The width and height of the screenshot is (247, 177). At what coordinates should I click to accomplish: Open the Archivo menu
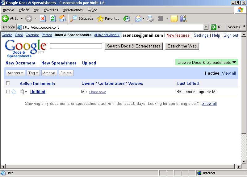8,10
